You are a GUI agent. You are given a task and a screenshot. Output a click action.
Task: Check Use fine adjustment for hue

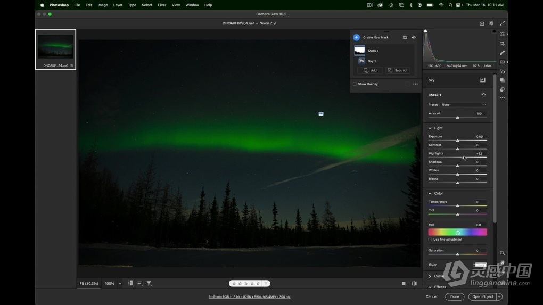(x=430, y=240)
